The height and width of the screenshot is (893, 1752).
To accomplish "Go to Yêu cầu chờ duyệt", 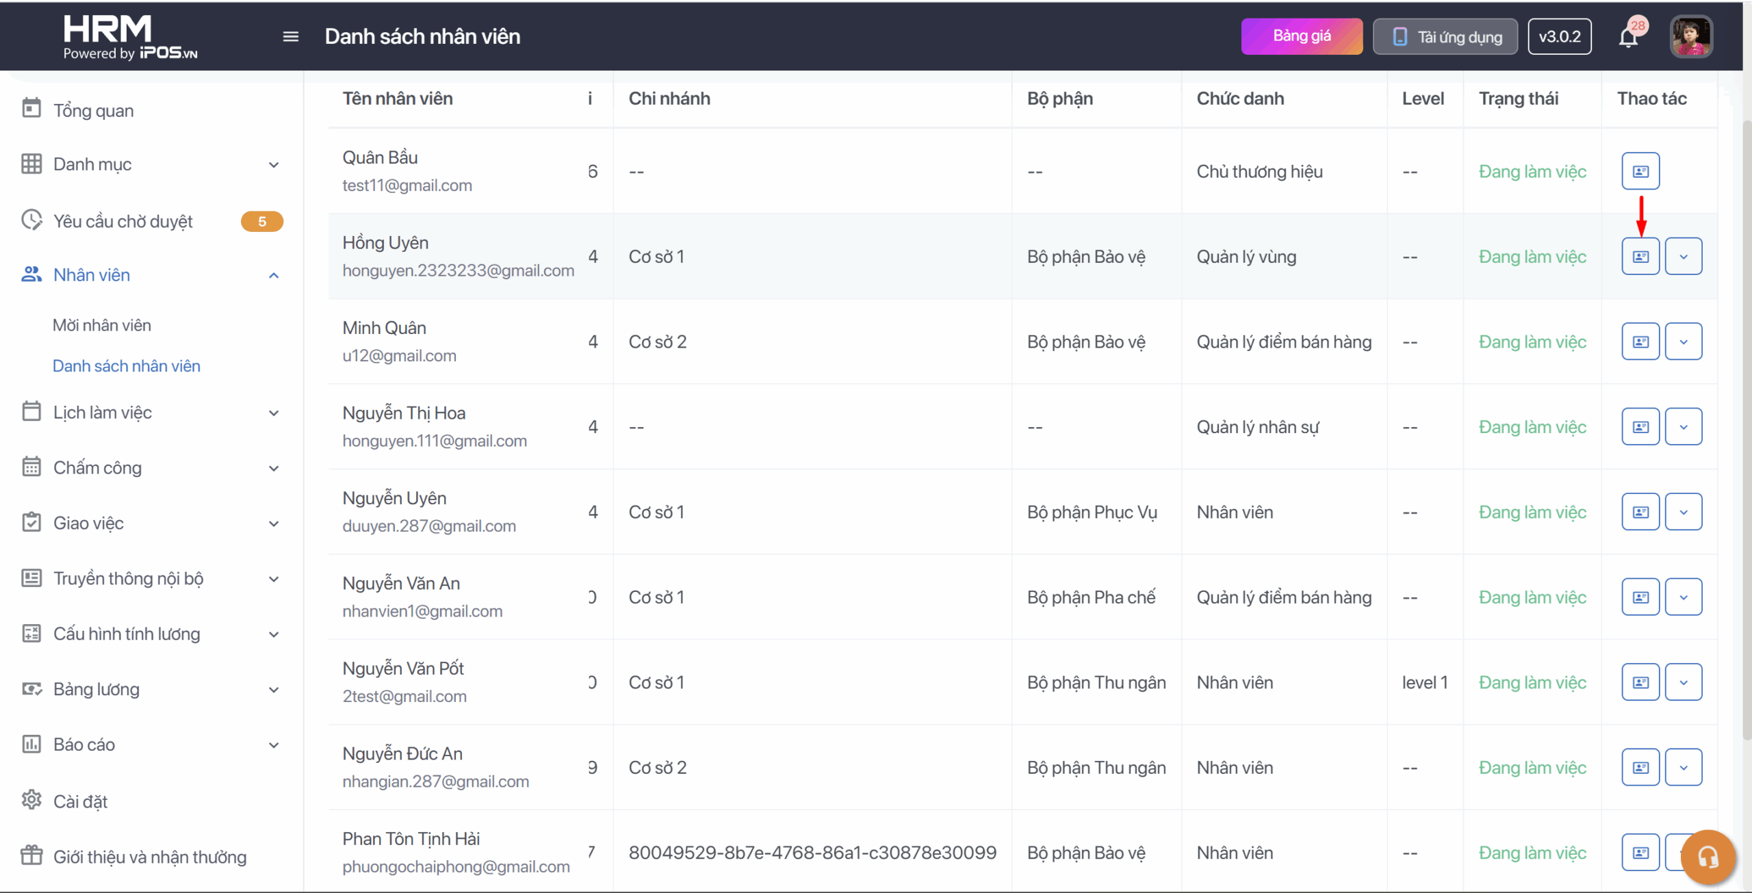I will (x=123, y=221).
